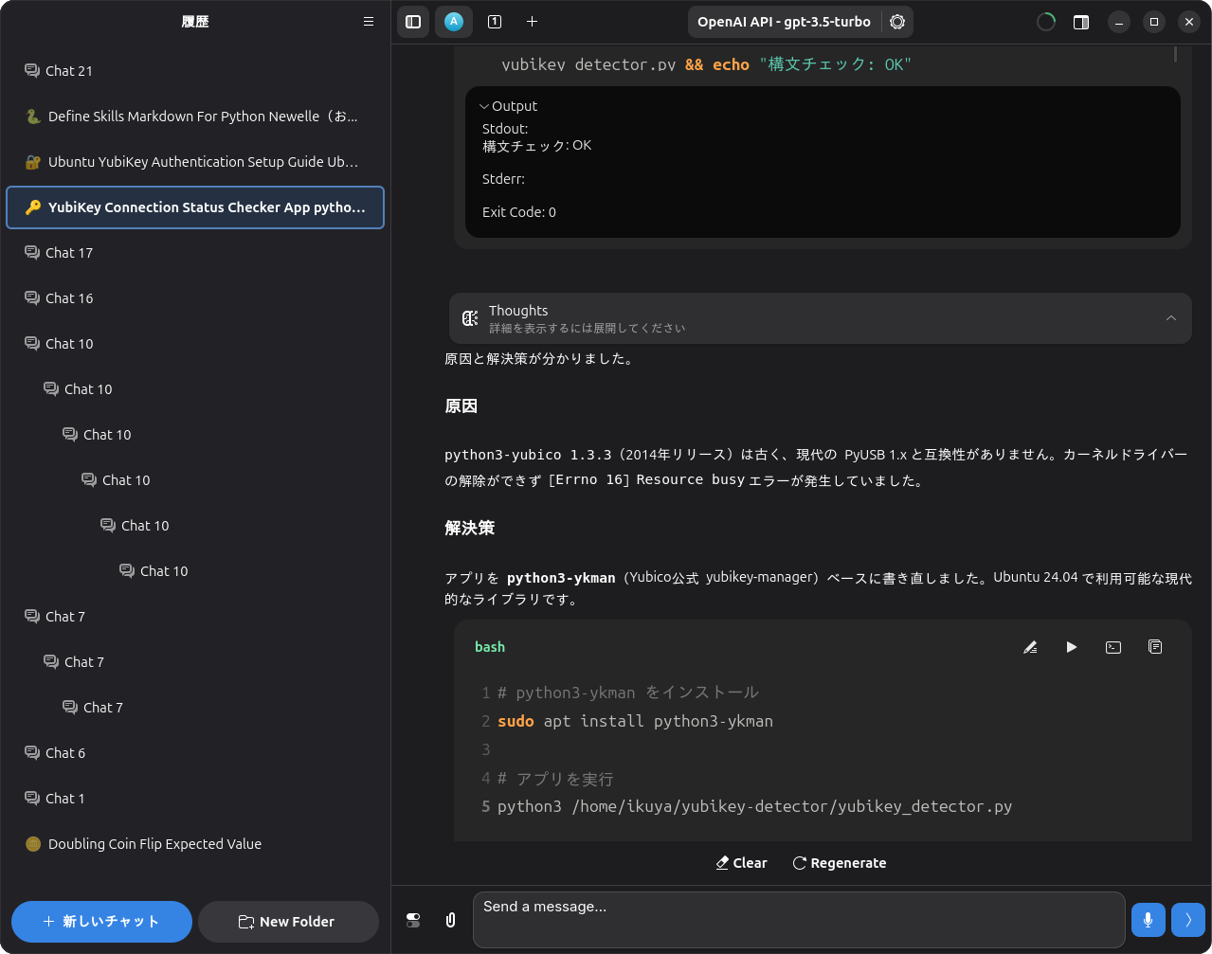The image size is (1212, 954).
Task: Click the 'bash' language label
Action: coord(490,647)
